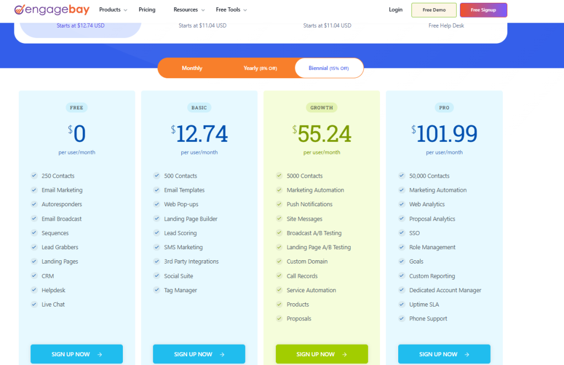Click the check icon beside Helpdesk
This screenshot has width=564, height=365.
34,290
